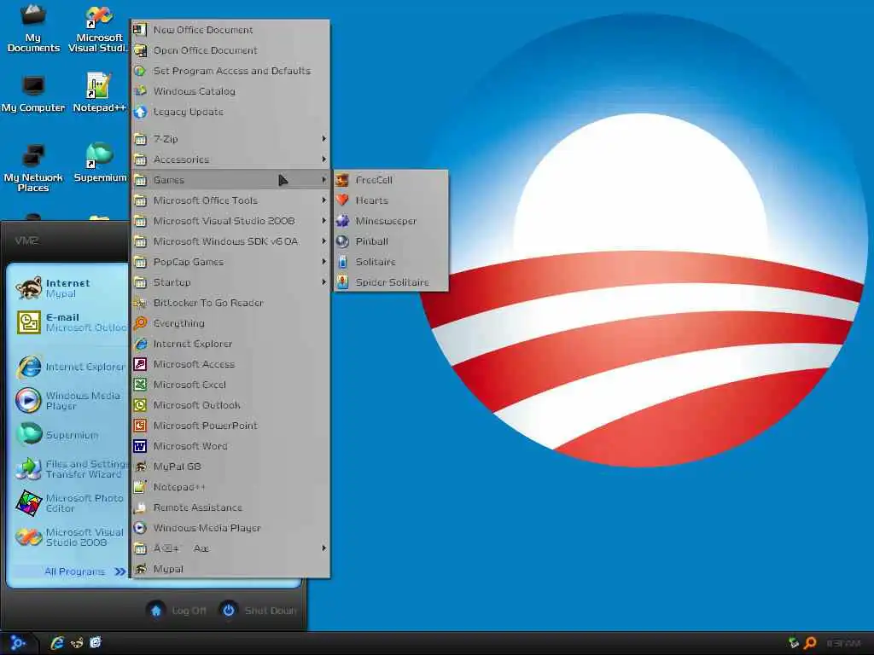The image size is (874, 655).
Task: Click the Log Off button
Action: pos(178,611)
